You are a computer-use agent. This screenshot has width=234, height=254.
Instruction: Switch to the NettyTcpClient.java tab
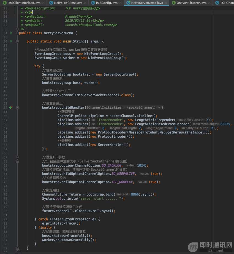(68, 3)
